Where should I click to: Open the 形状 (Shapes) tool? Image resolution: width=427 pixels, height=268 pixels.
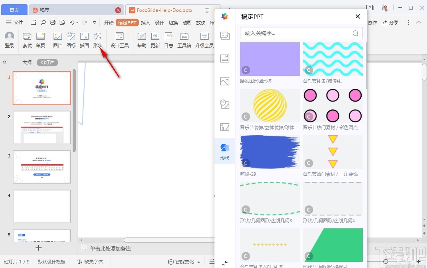(x=98, y=40)
